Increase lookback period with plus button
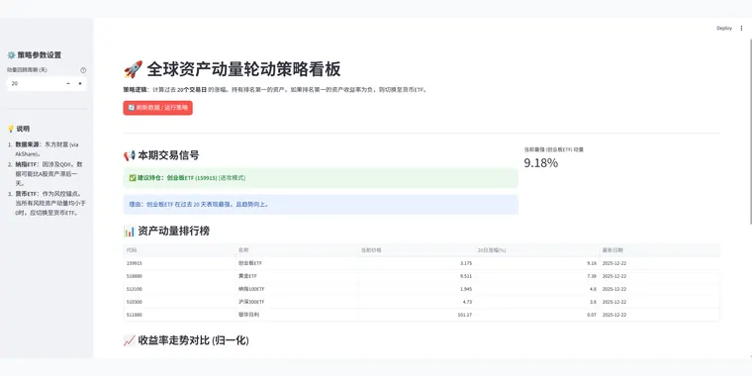The height and width of the screenshot is (376, 752). coord(79,83)
